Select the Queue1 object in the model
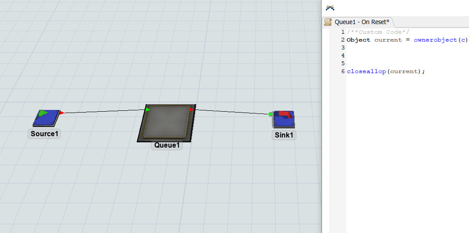This screenshot has width=469, height=233. point(167,123)
